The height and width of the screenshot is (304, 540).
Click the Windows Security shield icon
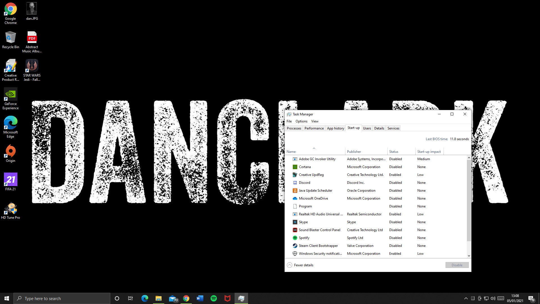point(295,254)
